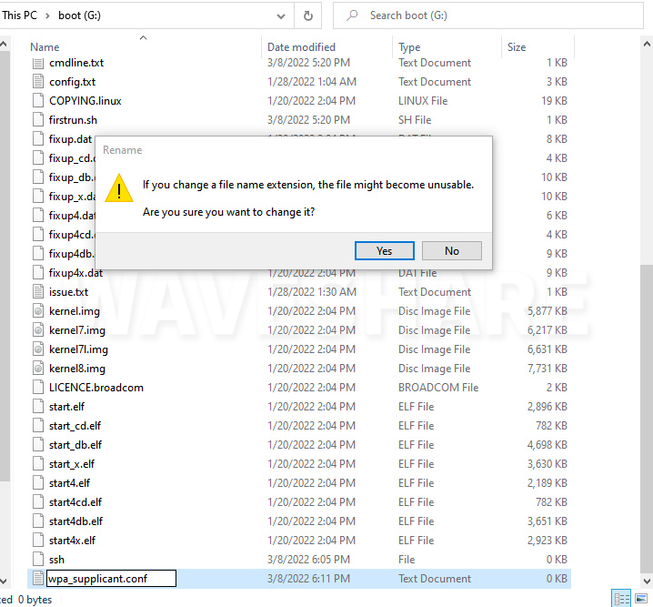Select the kernel.img disc image icon
The image size is (653, 607).
(x=38, y=311)
